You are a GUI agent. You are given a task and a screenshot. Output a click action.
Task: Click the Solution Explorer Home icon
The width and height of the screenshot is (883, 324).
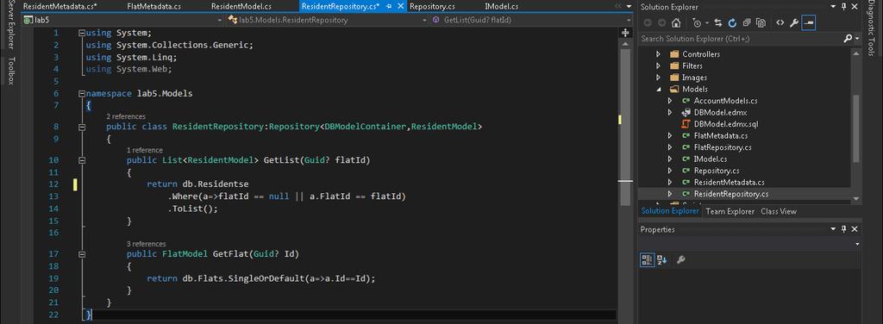click(x=676, y=23)
